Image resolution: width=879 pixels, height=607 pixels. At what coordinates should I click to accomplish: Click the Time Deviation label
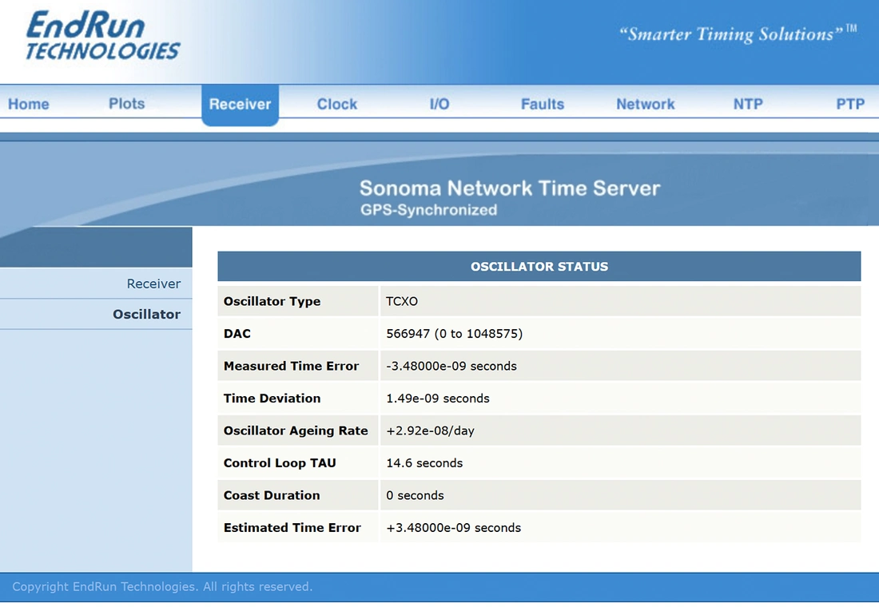click(272, 399)
